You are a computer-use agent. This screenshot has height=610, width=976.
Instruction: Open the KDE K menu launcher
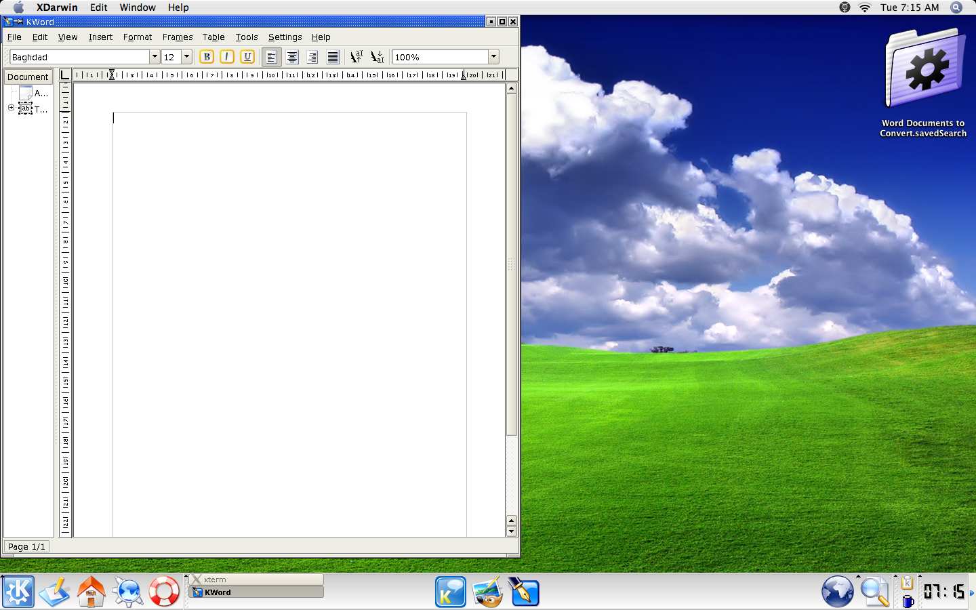(x=18, y=592)
